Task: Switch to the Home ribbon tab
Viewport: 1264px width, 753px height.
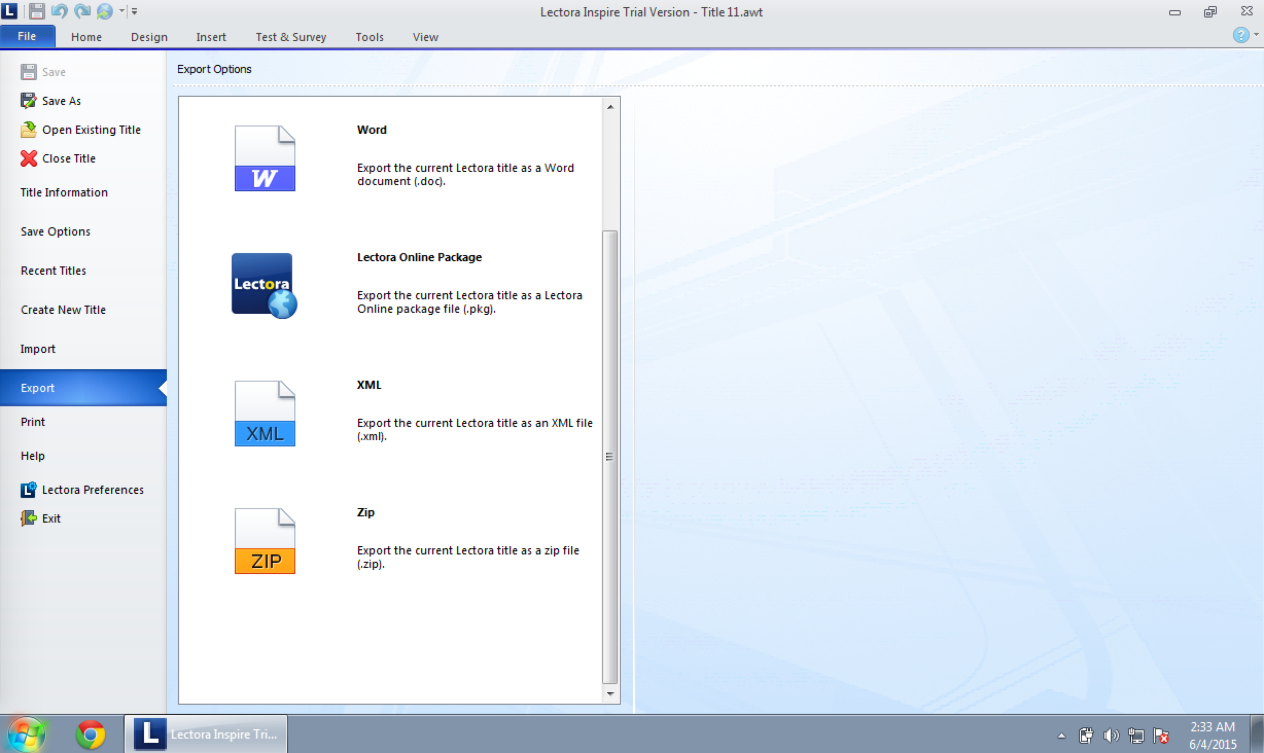Action: [86, 37]
